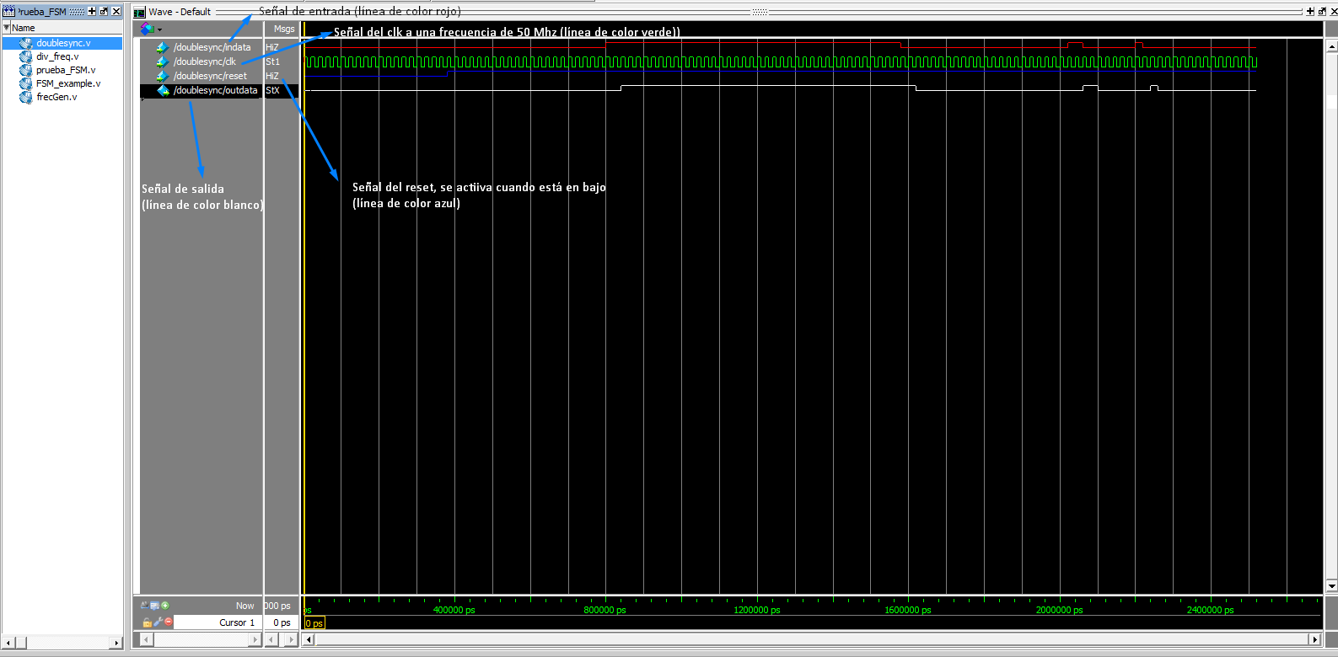Remove Cursor 1 with red minus icon
The image size is (1338, 657).
click(x=168, y=622)
